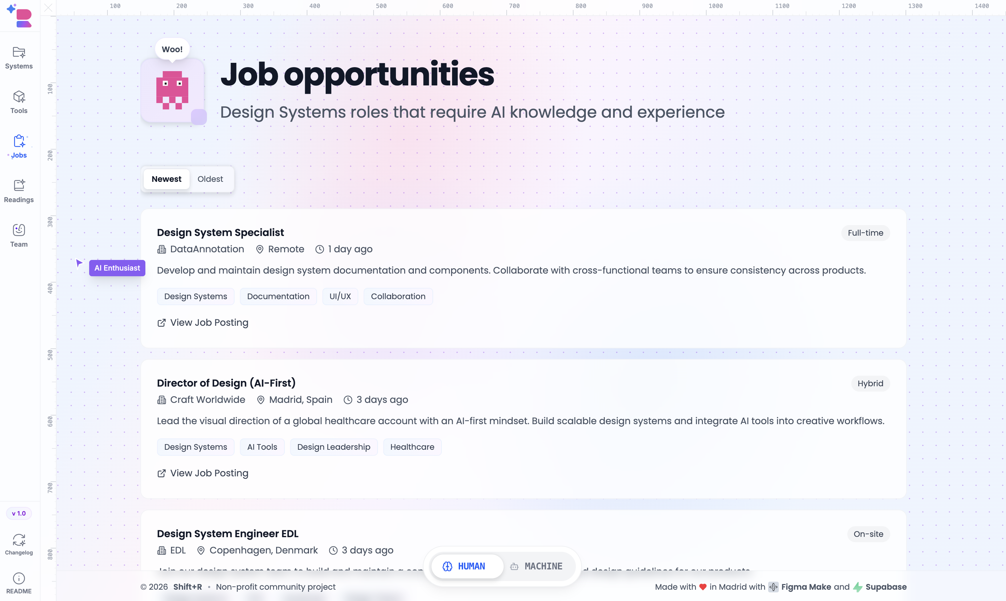Open the README

tap(19, 582)
